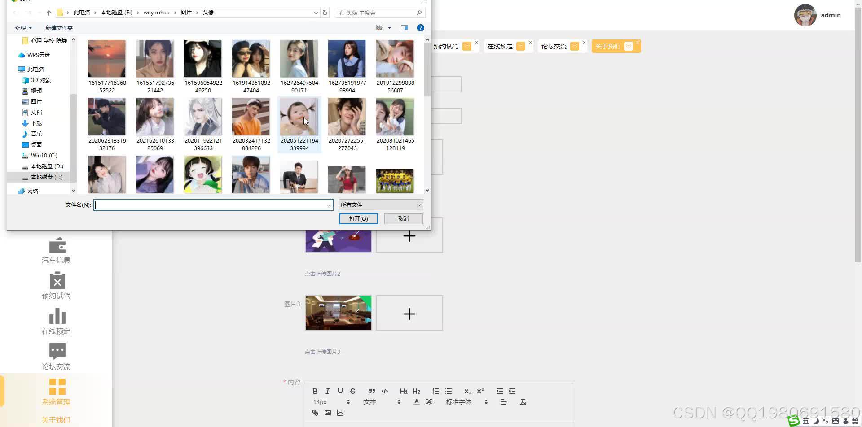The image size is (862, 427).
Task: Toggle the preview pane button
Action: pyautogui.click(x=404, y=28)
